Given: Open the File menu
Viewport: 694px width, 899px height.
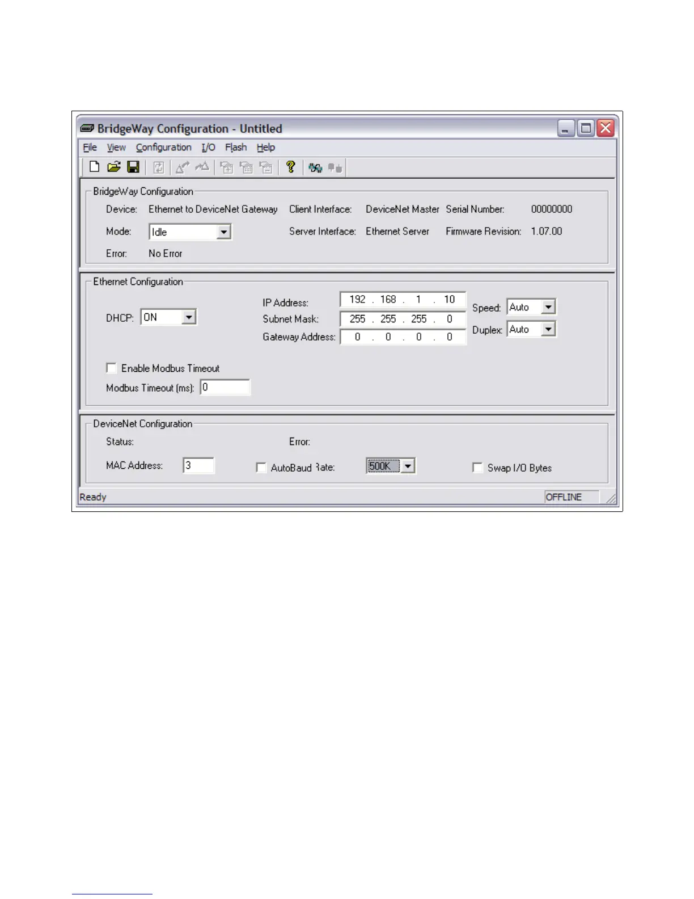Looking at the screenshot, I should point(90,147).
